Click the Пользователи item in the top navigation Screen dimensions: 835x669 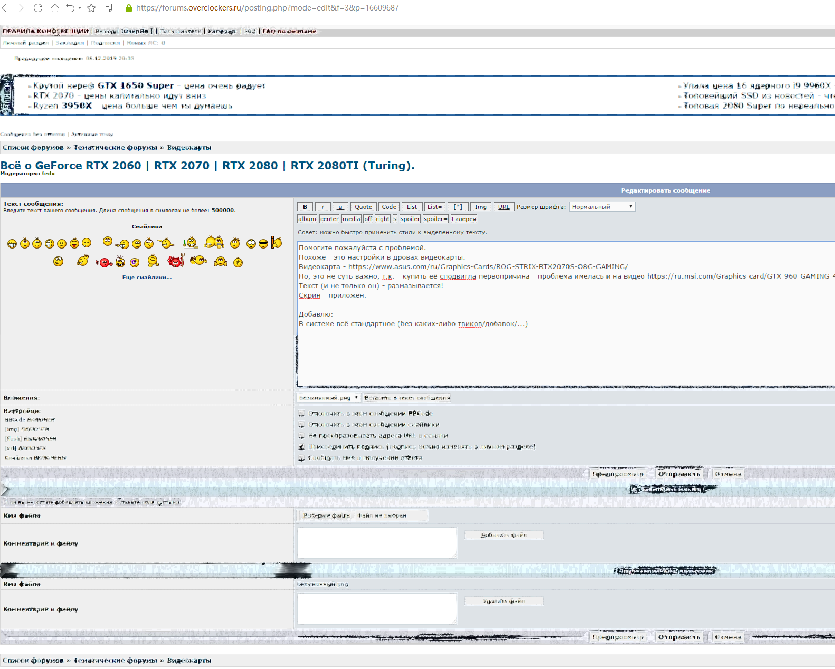click(181, 31)
